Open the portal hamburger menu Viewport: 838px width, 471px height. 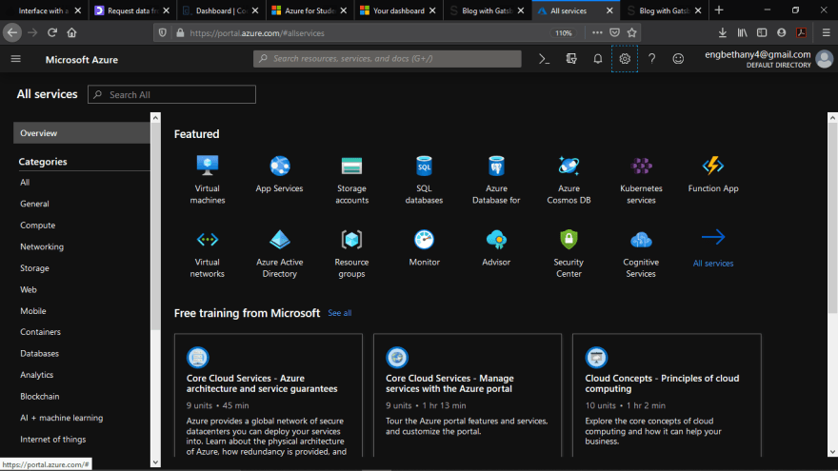tap(16, 59)
